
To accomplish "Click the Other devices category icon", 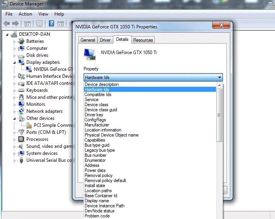I will pos(21,118).
